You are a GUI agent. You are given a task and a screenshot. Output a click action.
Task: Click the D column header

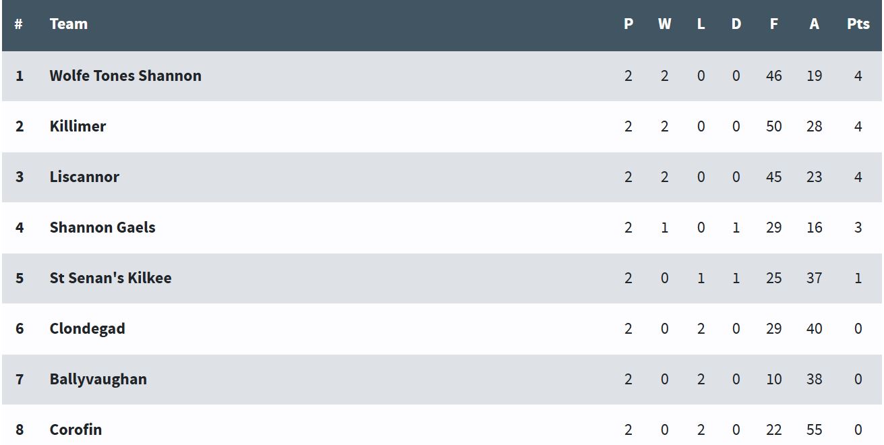tap(736, 24)
